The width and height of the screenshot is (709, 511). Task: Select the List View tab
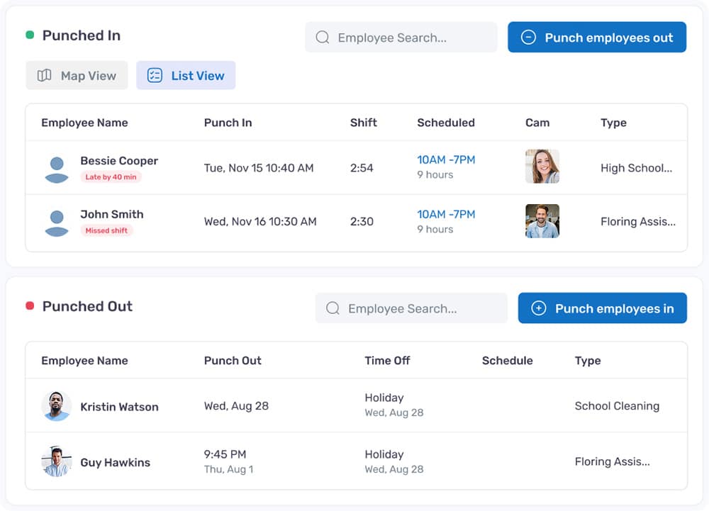click(x=186, y=75)
